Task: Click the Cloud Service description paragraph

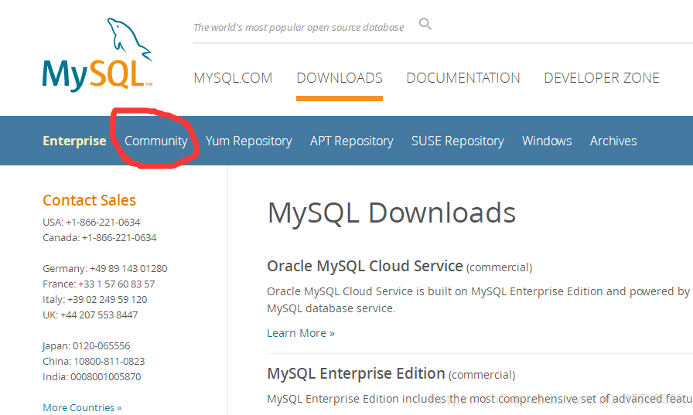Action: (x=480, y=300)
